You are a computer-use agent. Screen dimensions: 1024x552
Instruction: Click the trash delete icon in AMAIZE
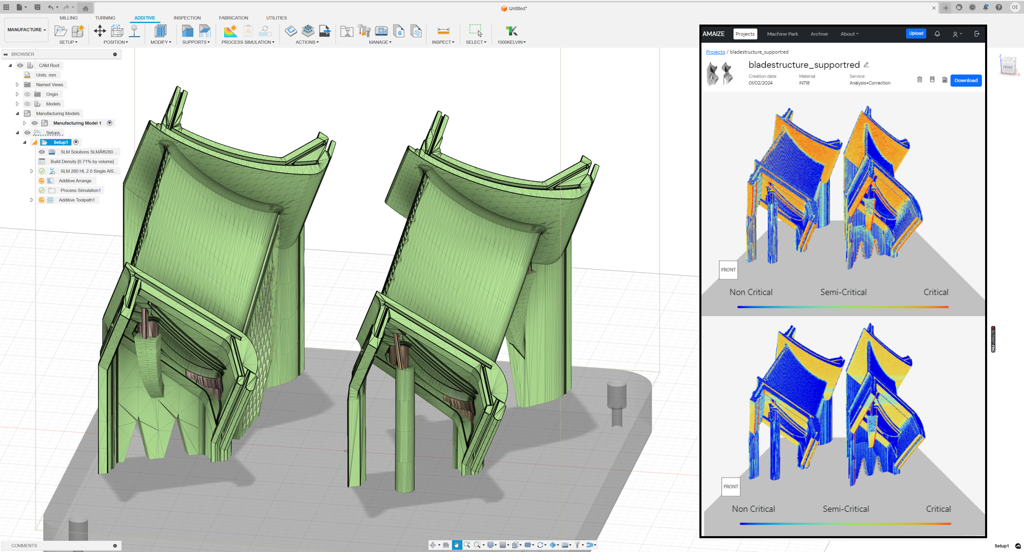coord(920,80)
